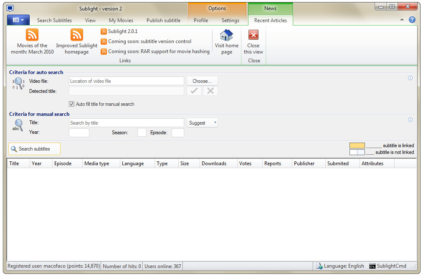Open the Sublight 2.0.1 news link
The height and width of the screenshot is (276, 423).
click(x=119, y=31)
